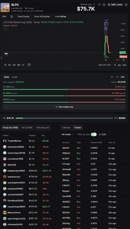130x229 pixels.
Task: Click the Time column clock icon
Action: [x=114, y=142]
